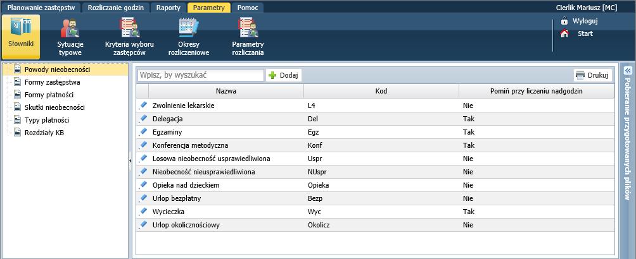Open Parametry rozliczania

coord(248,37)
